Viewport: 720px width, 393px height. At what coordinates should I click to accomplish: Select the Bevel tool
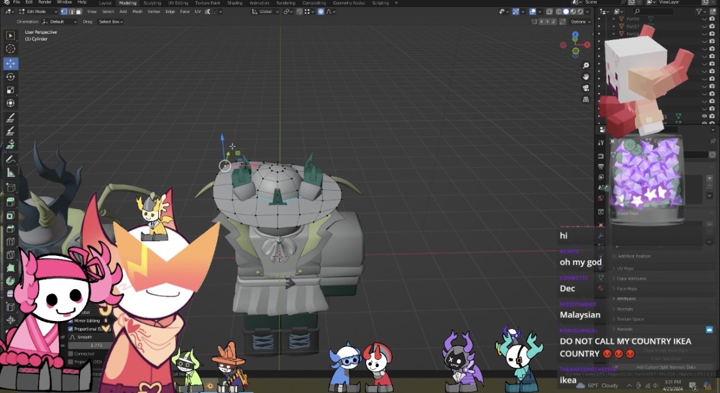pyautogui.click(x=10, y=229)
